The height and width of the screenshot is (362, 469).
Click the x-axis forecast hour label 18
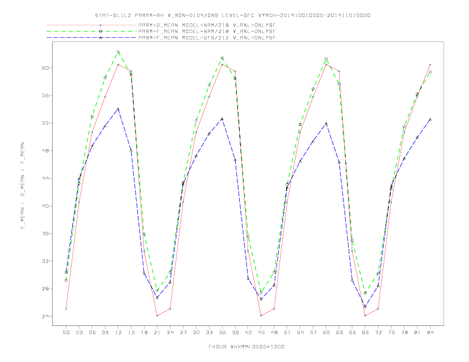tap(144, 332)
